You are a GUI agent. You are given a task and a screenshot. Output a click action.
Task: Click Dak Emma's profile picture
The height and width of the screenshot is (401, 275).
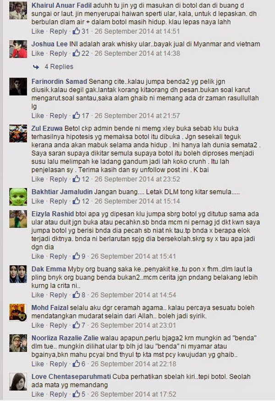[x=18, y=274]
